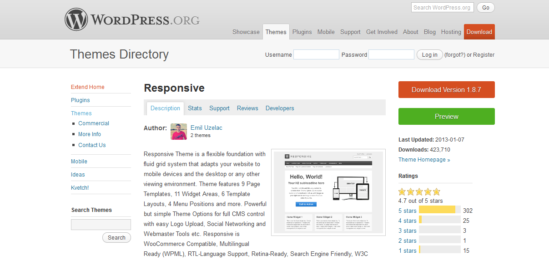Click the Search Themes input field
The image size is (549, 260).
coord(101,225)
